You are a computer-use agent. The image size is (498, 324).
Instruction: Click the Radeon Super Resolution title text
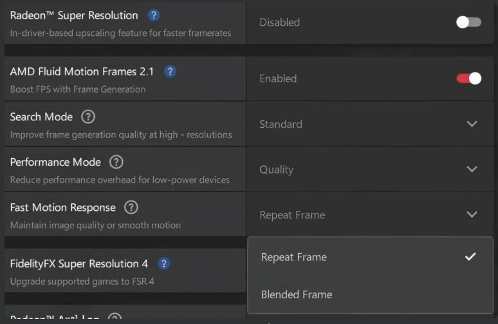pos(74,15)
